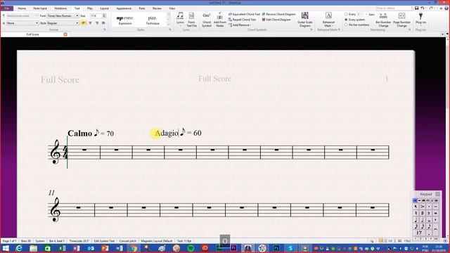Select right text alignment icon
The width and height of the screenshot is (450, 253).
(97, 23)
